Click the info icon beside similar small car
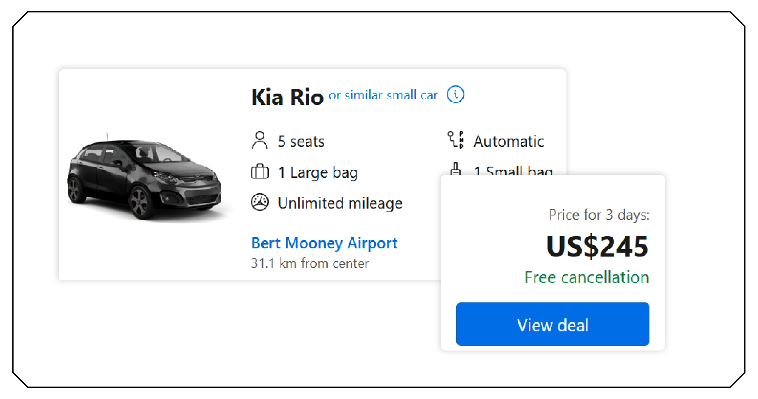758x399 pixels. click(x=455, y=95)
